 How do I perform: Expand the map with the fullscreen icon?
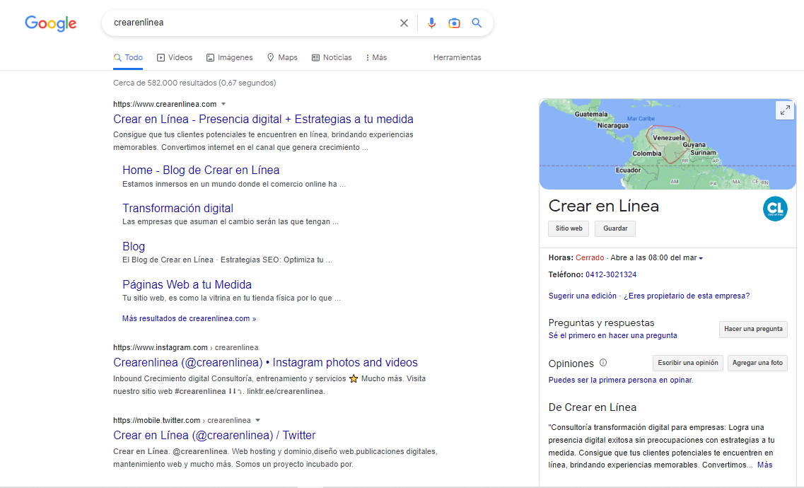tap(784, 110)
